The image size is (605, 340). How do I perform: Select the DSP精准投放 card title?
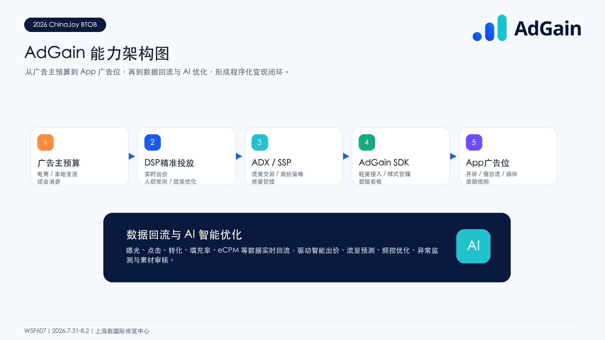(169, 163)
